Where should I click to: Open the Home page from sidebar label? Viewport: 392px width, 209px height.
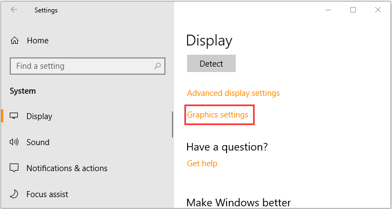click(x=38, y=41)
